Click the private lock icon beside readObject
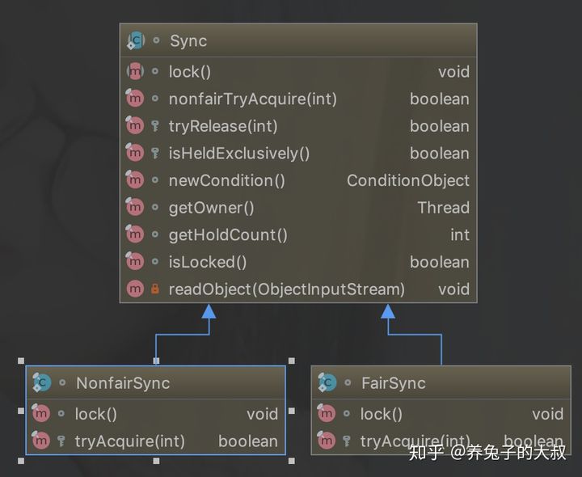Viewport: 582px width, 477px height. 155,289
